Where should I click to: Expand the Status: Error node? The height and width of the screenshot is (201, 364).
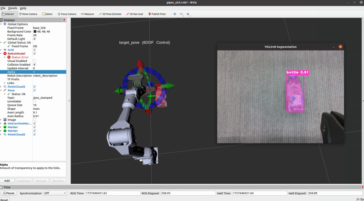tap(5, 57)
